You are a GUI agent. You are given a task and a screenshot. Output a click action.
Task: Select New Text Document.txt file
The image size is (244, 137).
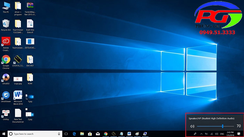(x=18, y=116)
